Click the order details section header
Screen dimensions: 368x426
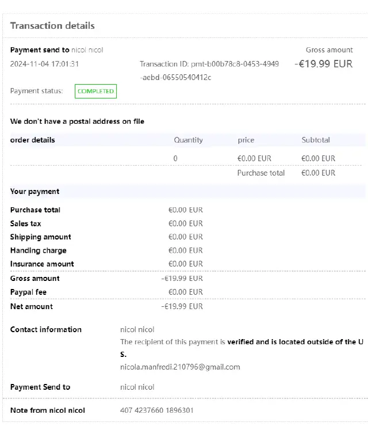point(33,140)
